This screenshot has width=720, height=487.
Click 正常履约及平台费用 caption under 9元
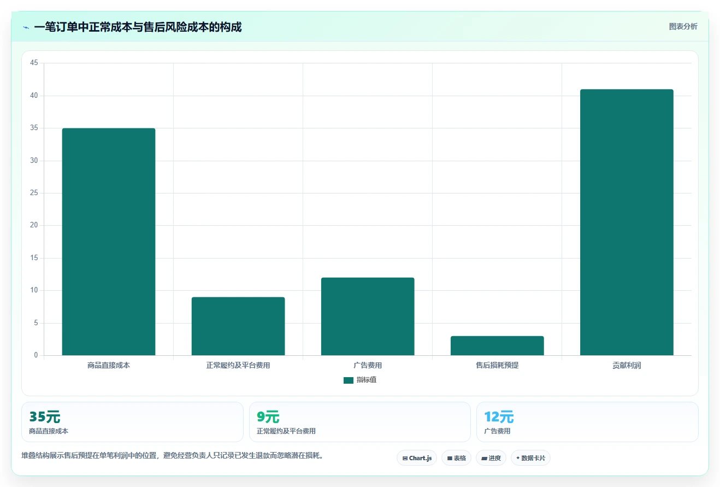286,431
